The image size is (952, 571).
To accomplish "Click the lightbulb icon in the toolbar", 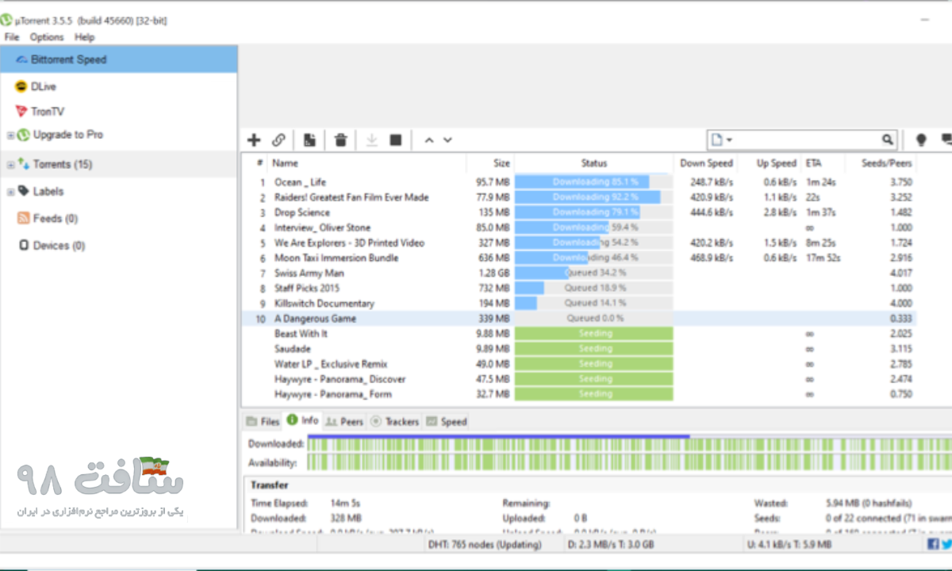I will 921,140.
